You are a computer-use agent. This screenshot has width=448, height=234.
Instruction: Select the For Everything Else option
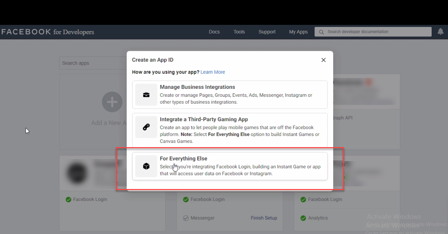coord(230,166)
